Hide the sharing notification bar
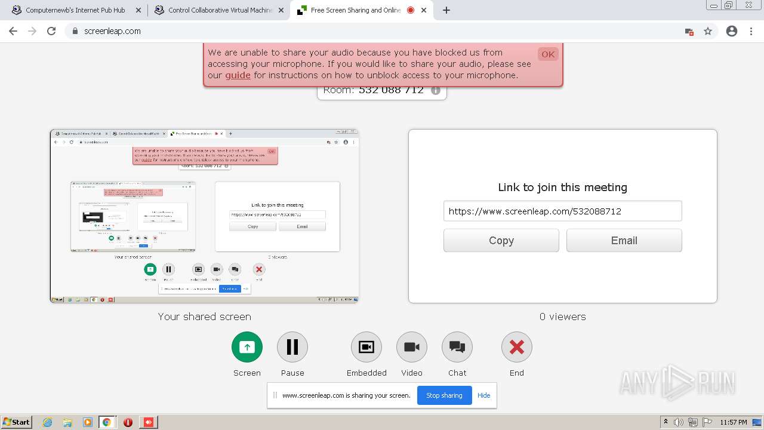The height and width of the screenshot is (430, 764). coord(484,395)
